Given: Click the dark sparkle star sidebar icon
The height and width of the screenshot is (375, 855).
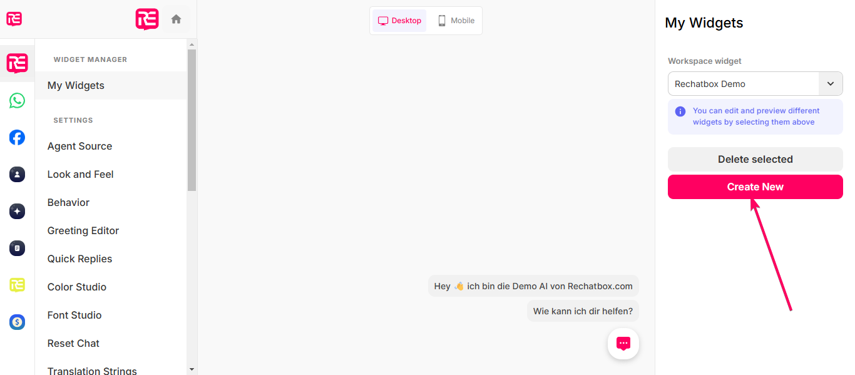Looking at the screenshot, I should (17, 212).
